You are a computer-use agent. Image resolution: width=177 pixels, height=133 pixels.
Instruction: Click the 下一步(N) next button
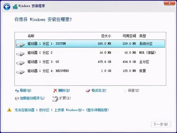[161, 124]
